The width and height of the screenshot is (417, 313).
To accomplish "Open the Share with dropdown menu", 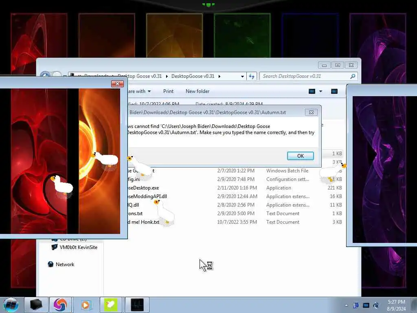I will (x=138, y=91).
